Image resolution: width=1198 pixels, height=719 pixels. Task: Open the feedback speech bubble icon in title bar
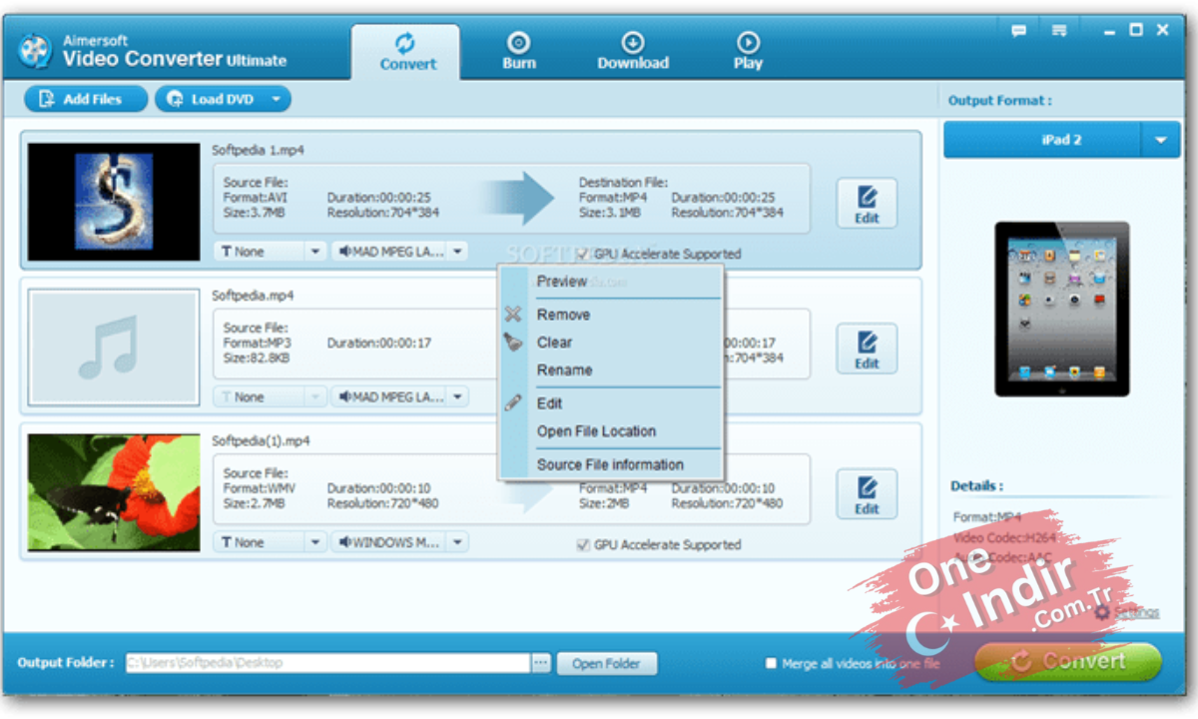click(1019, 31)
